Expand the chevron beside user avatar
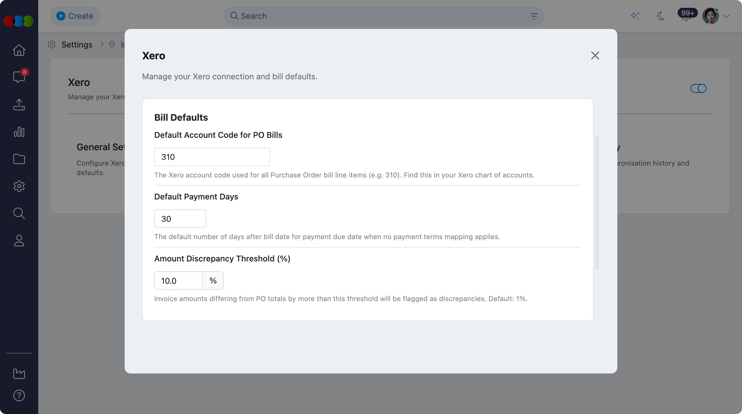Image resolution: width=742 pixels, height=414 pixels. click(726, 16)
